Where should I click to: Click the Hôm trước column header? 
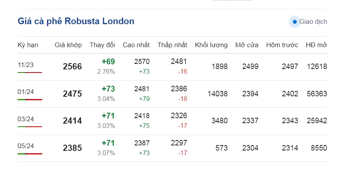tap(282, 45)
